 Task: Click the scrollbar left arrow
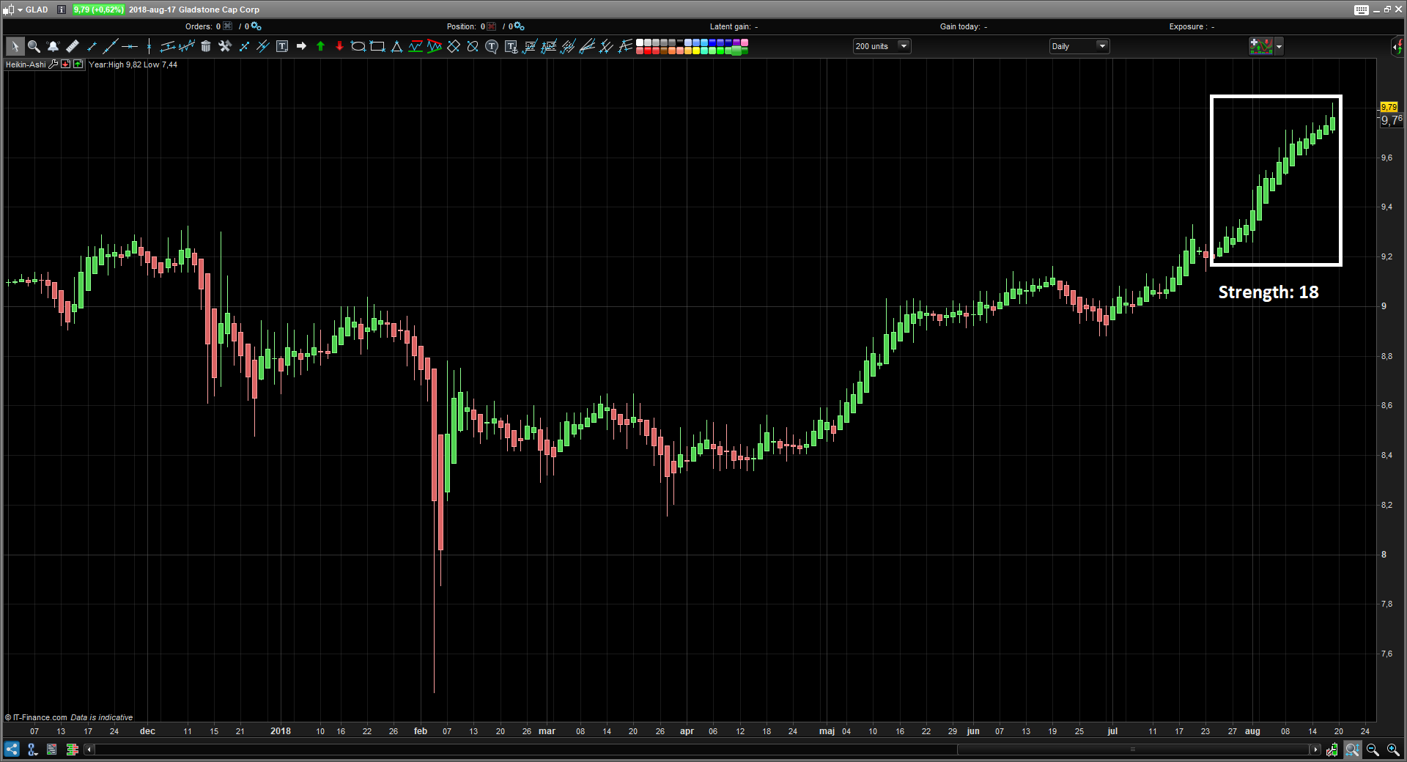pyautogui.click(x=89, y=750)
